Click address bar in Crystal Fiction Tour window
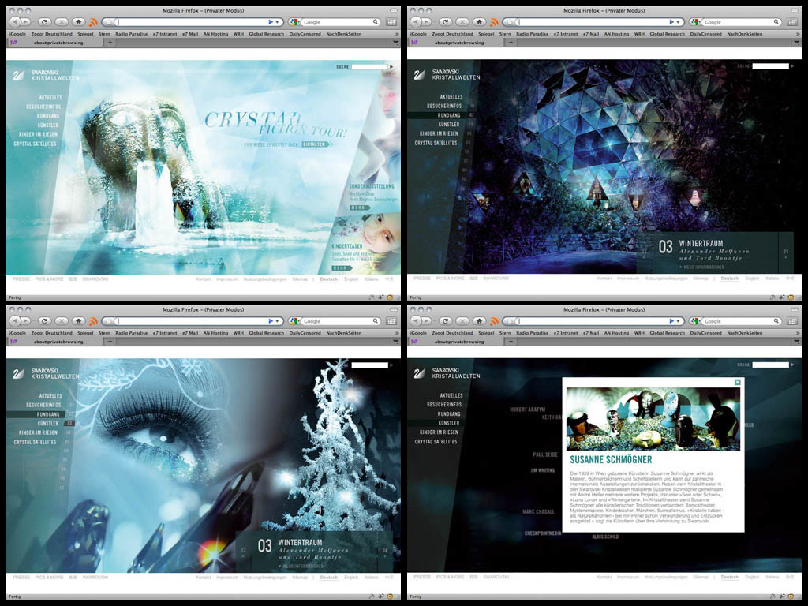The width and height of the screenshot is (808, 606). pyautogui.click(x=192, y=22)
